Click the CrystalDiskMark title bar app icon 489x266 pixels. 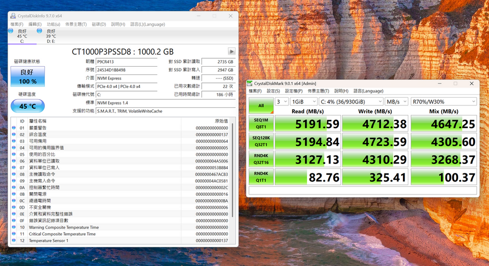(x=249, y=83)
